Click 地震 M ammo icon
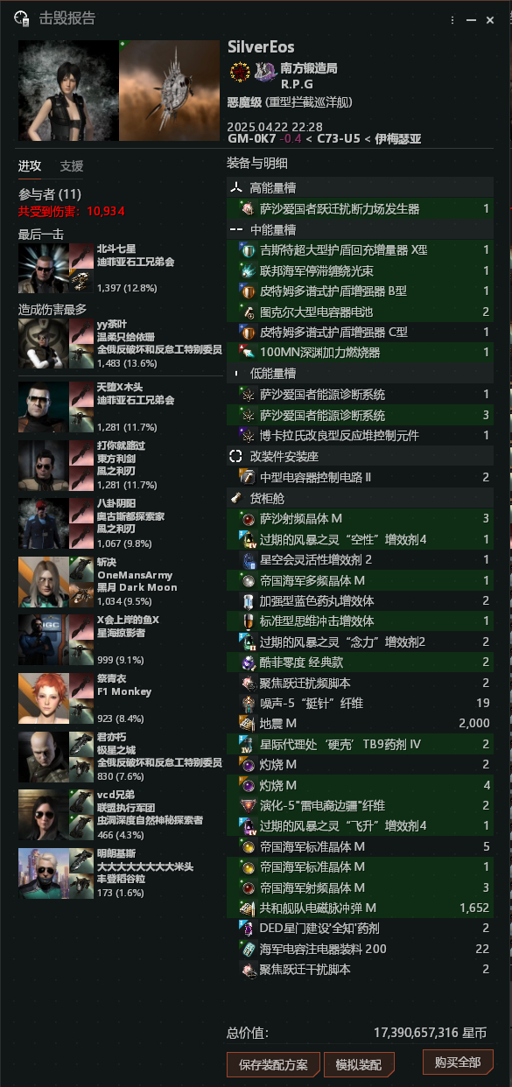The width and height of the screenshot is (512, 1087). coord(246,724)
